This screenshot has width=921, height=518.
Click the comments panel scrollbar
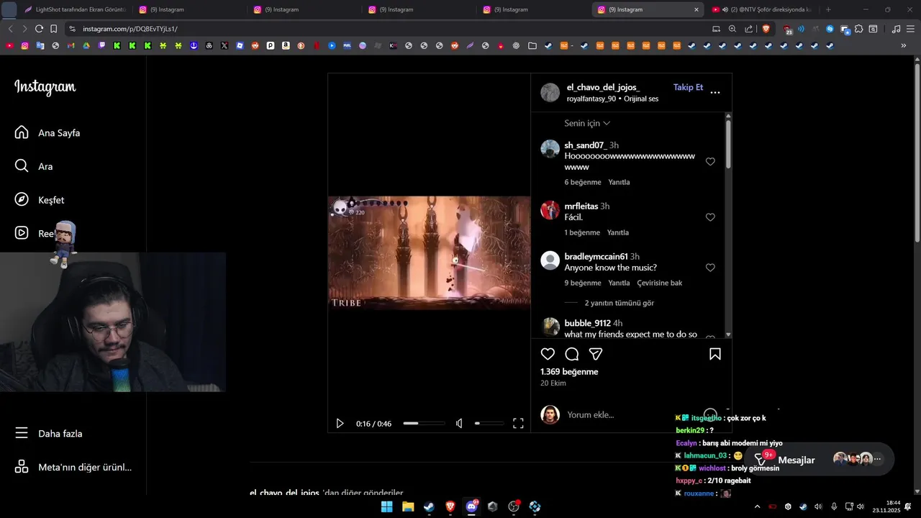728,145
